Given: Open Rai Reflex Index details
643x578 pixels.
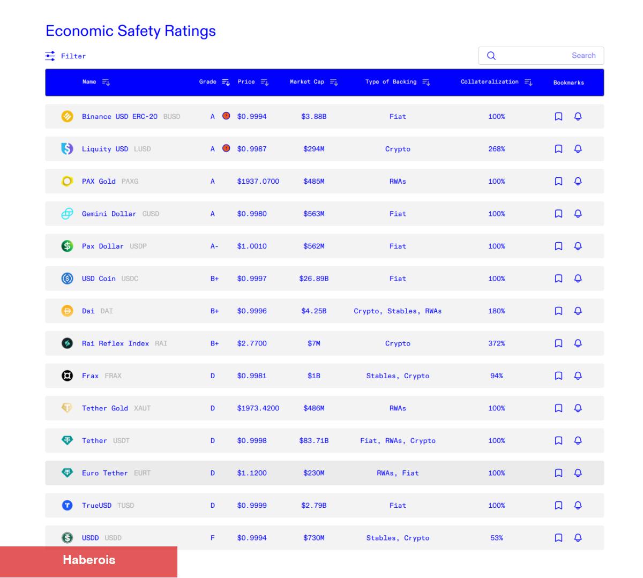Looking at the screenshot, I should (x=324, y=343).
